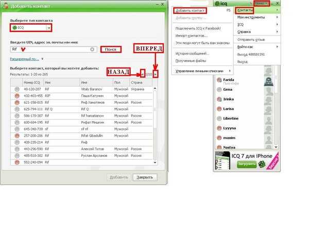Viewport: 309px width, 232px height.
Task: Click status flower icon of row 552-240-094
Action: point(17,162)
